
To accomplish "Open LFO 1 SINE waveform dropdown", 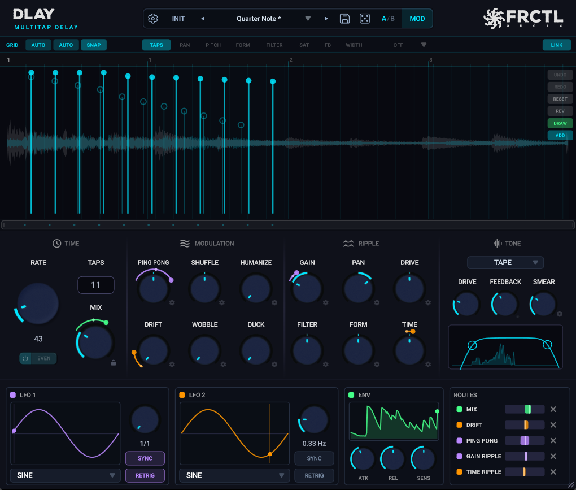I will [66, 475].
